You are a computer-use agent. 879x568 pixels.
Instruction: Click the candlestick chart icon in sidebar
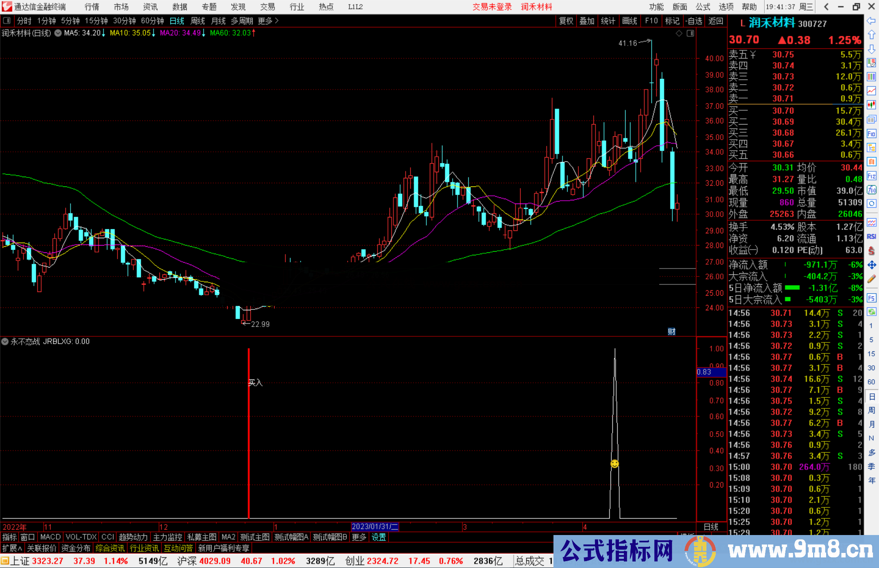pyautogui.click(x=871, y=105)
